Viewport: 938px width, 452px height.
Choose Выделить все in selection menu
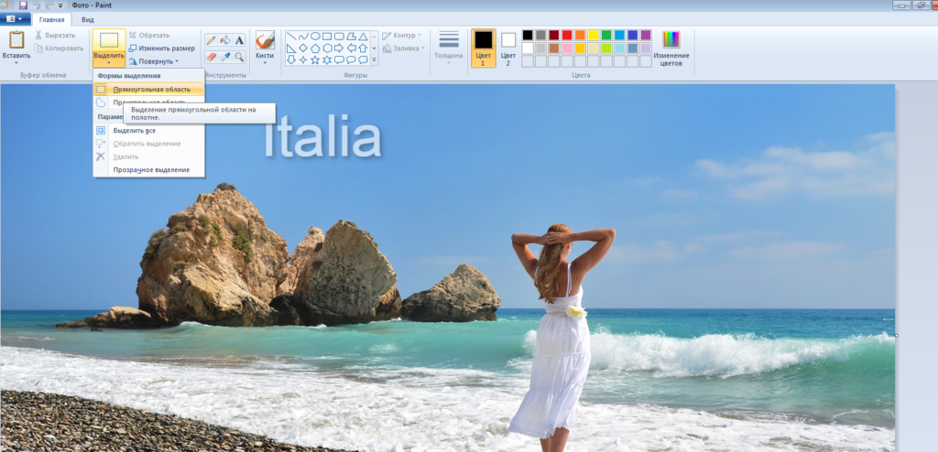pos(134,131)
